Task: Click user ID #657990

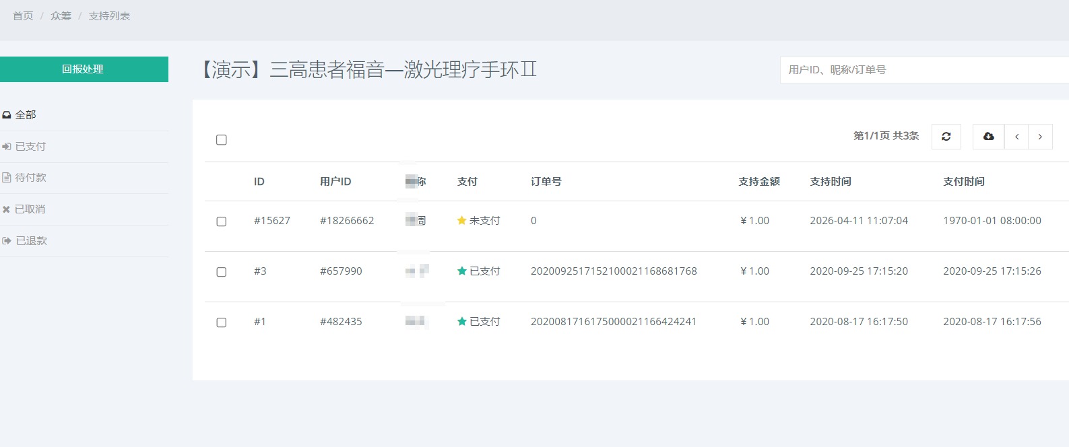Action: (x=341, y=271)
